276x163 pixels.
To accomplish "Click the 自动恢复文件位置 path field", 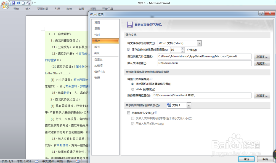I will click(205, 56).
